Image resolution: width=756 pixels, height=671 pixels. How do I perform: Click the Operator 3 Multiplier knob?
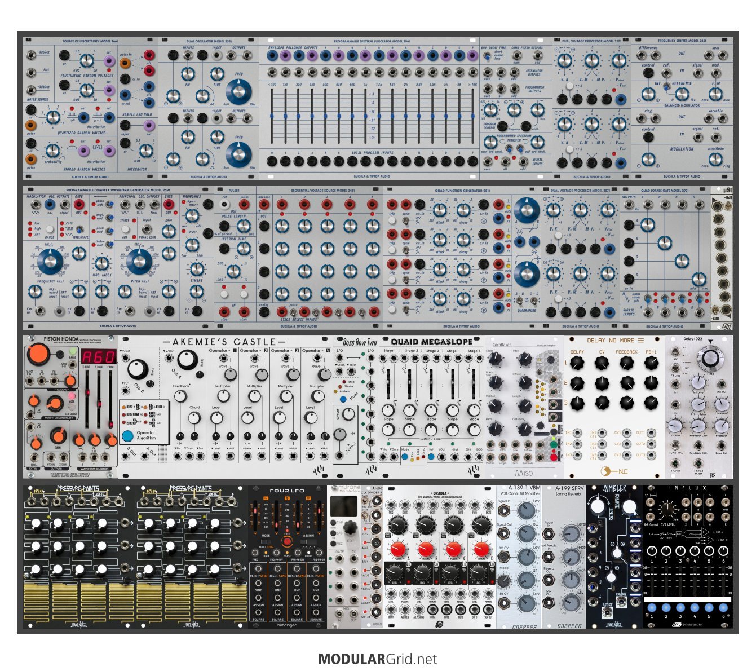point(285,396)
